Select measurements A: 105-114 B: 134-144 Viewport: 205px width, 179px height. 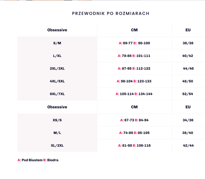point(134,94)
